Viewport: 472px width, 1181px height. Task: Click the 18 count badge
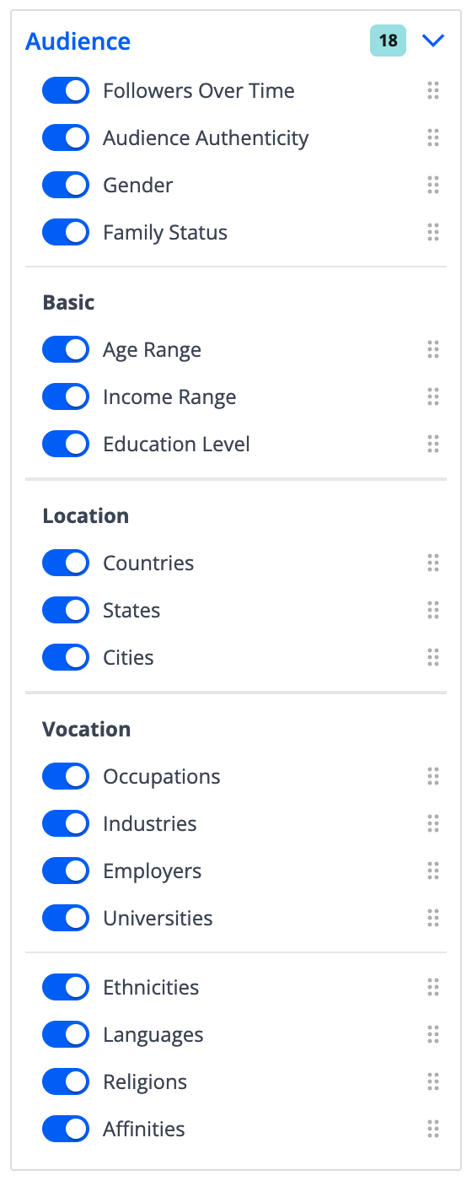388,40
